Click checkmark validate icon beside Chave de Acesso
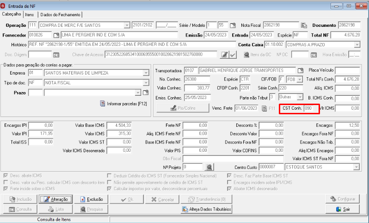 click(x=233, y=55)
